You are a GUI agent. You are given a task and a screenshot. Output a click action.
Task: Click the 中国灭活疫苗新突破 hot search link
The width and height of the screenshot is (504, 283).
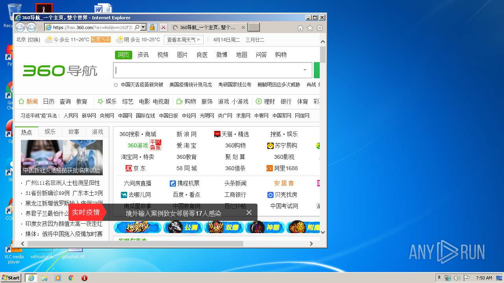(x=142, y=85)
